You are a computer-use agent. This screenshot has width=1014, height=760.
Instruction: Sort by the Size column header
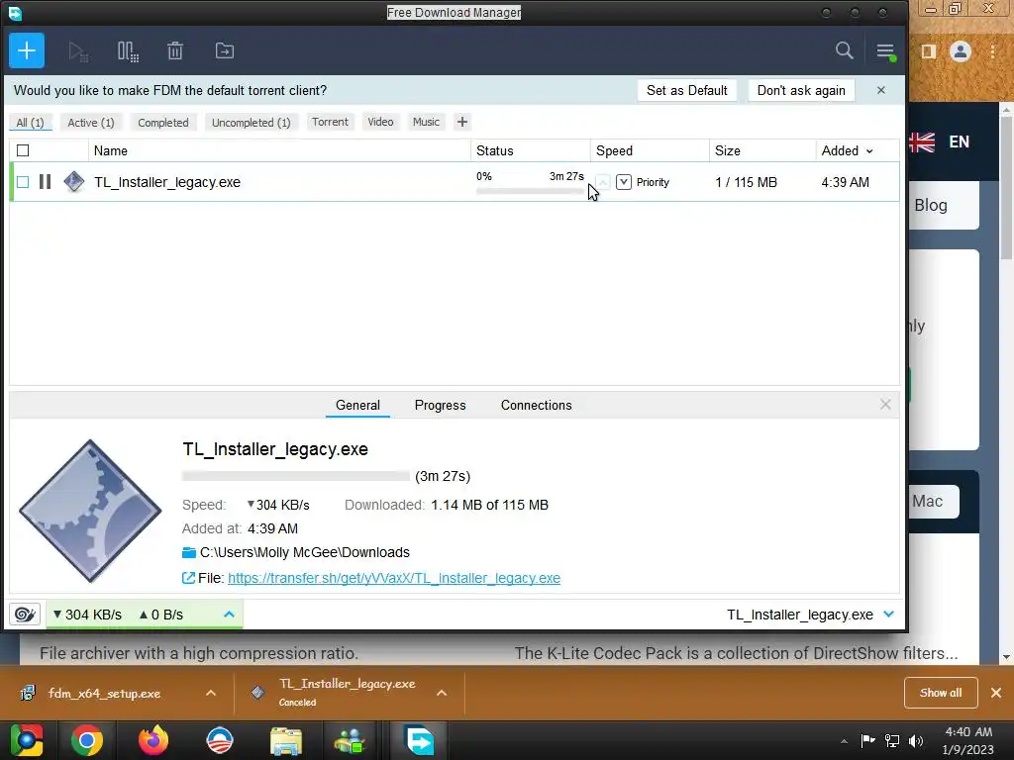click(x=762, y=150)
